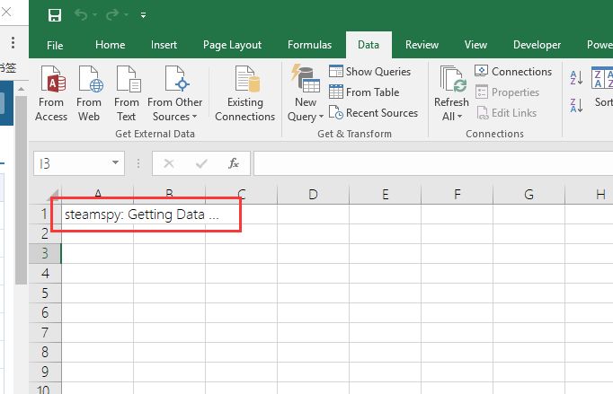Viewport: 613px width, 394px height.
Task: Open the custom Sort dialog
Action: coord(602,88)
